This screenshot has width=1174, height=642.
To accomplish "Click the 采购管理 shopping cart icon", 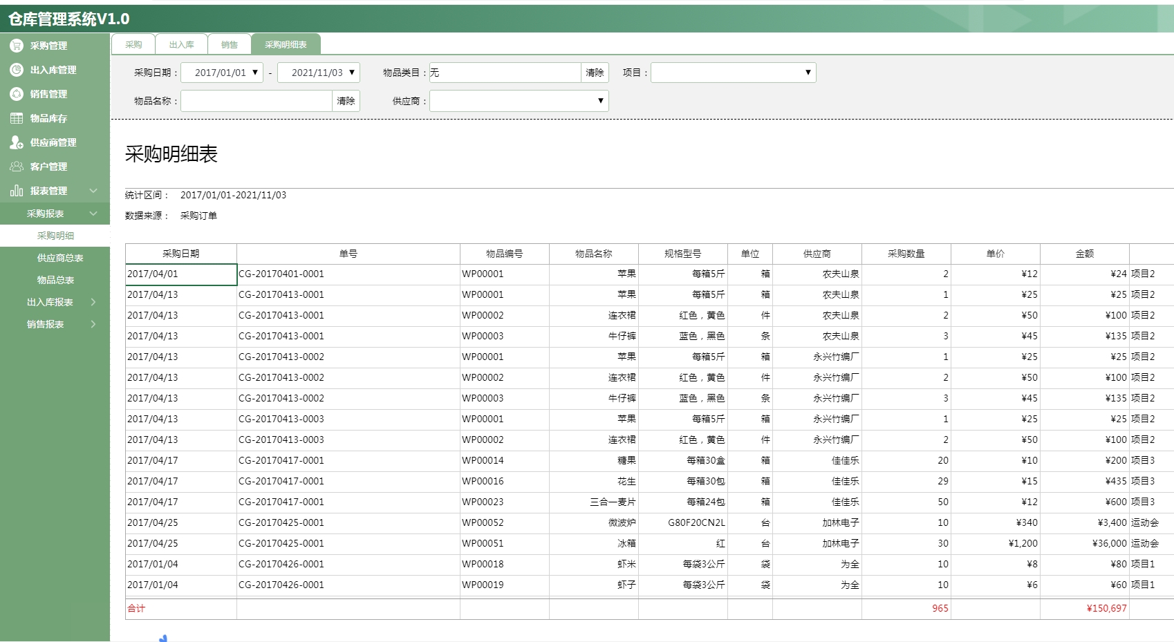I will pyautogui.click(x=17, y=46).
